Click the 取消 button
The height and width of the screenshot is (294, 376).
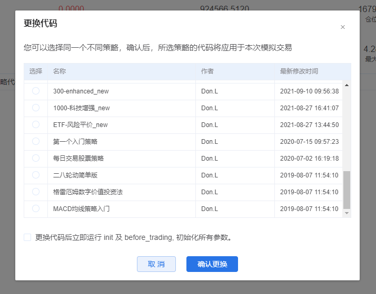pyautogui.click(x=156, y=264)
